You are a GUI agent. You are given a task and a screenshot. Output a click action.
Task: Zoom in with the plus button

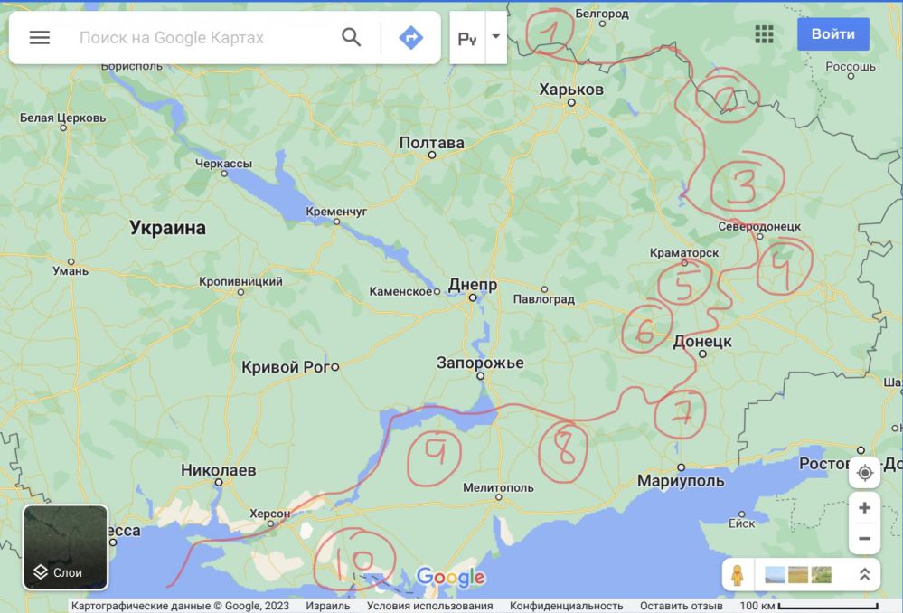[x=864, y=507]
